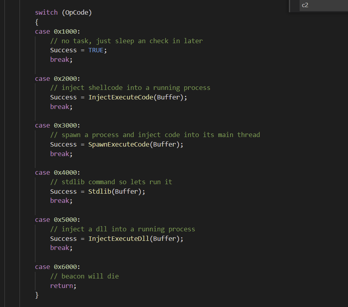Click comment "inject shellcode into a running process"

point(130,88)
